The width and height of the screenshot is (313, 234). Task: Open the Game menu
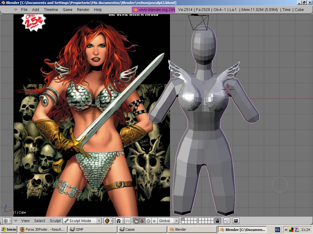pyautogui.click(x=68, y=9)
